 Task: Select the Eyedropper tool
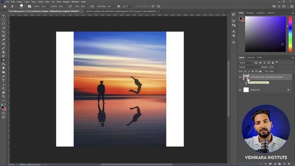pyautogui.click(x=3, y=40)
